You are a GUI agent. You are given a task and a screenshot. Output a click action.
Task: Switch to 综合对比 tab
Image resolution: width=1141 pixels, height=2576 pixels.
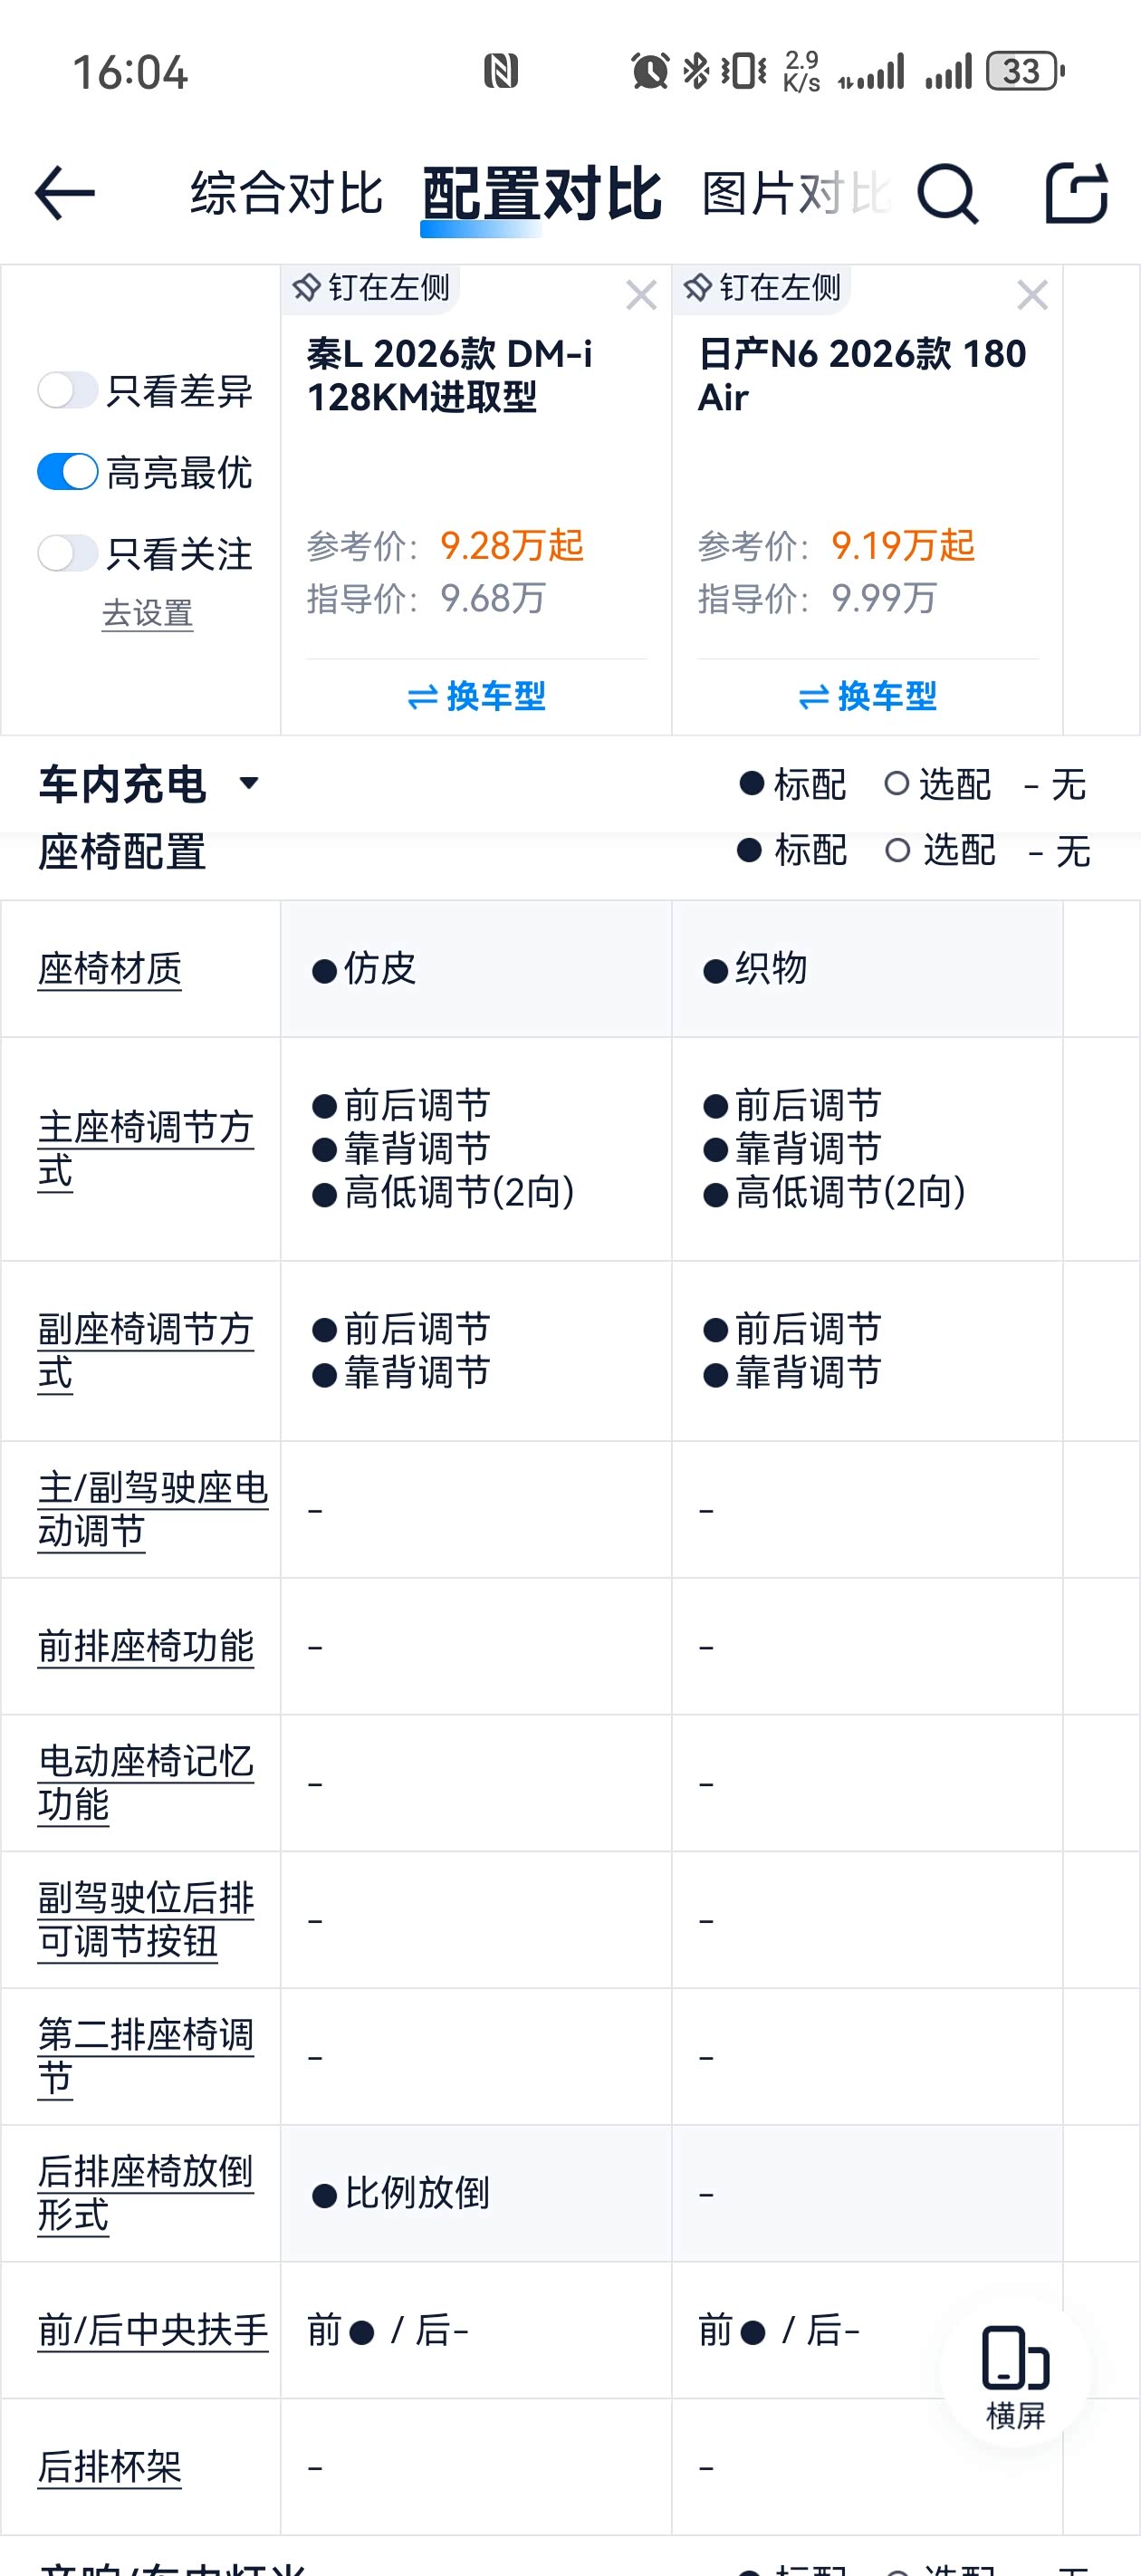click(x=286, y=193)
